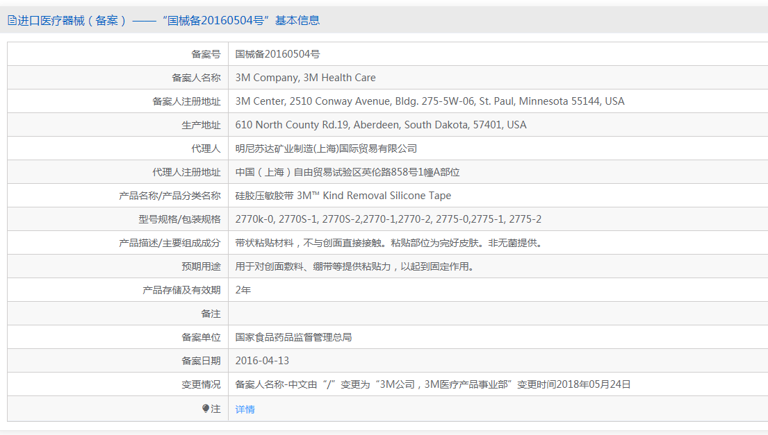
Task: Select the 英伦路858号1幢A部位 address text
Action: click(348, 172)
